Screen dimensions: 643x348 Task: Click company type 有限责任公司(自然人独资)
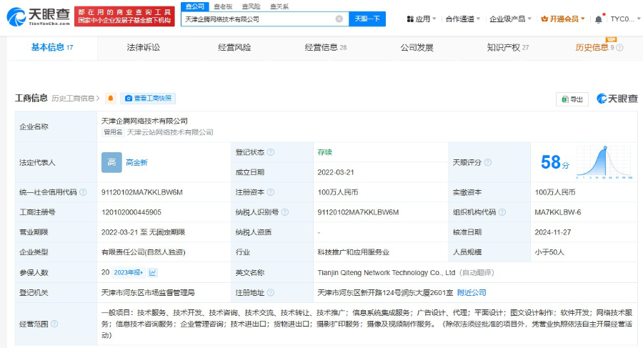[x=143, y=252]
